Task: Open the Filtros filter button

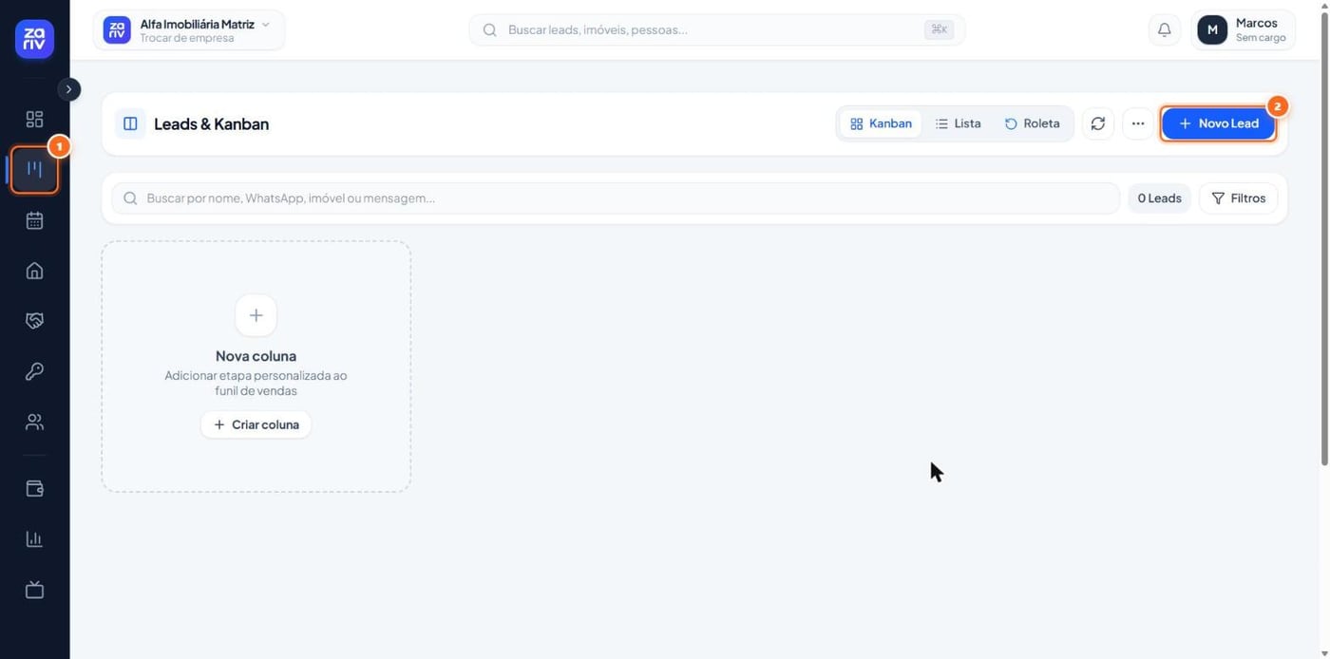Action: pyautogui.click(x=1238, y=198)
